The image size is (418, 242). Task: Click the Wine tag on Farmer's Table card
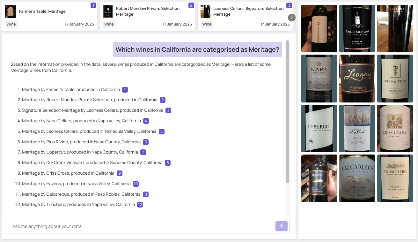[11, 24]
